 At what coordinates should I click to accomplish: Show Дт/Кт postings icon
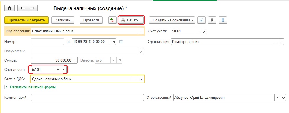pyautogui.click(x=112, y=20)
